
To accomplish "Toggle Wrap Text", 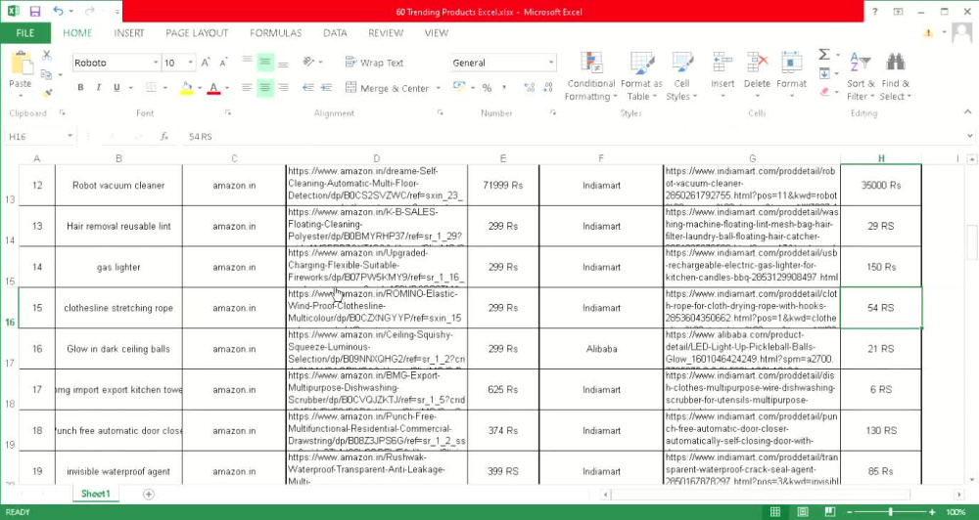I will tap(374, 63).
